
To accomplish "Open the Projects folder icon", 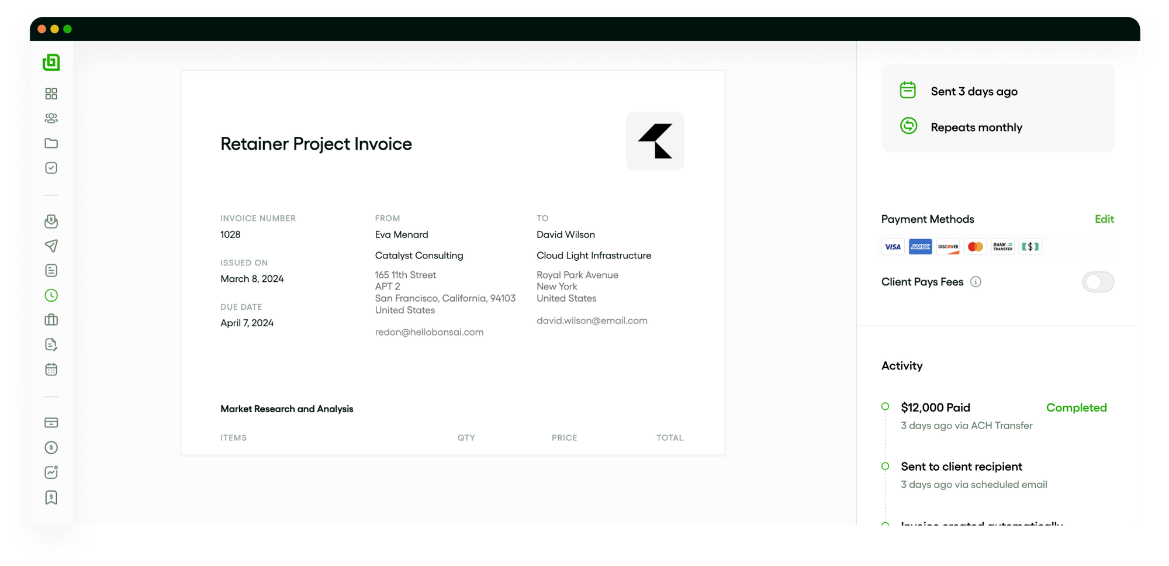I will pos(51,143).
